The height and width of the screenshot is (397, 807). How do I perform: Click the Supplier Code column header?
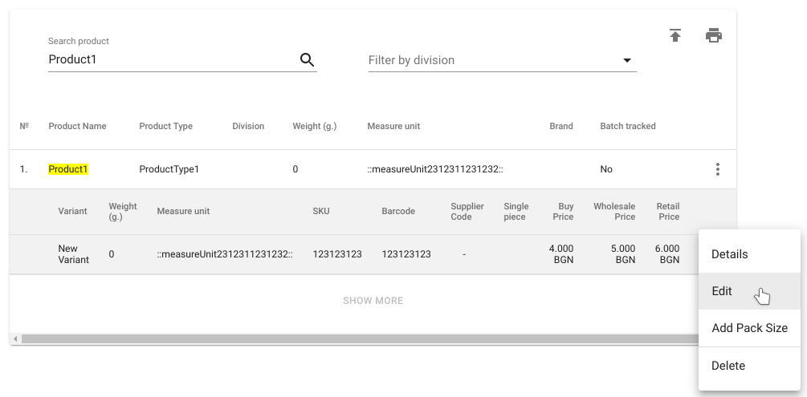(467, 212)
